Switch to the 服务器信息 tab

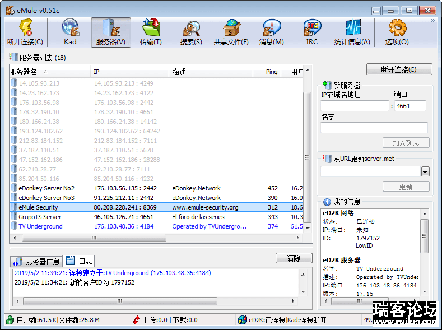coord(36,262)
